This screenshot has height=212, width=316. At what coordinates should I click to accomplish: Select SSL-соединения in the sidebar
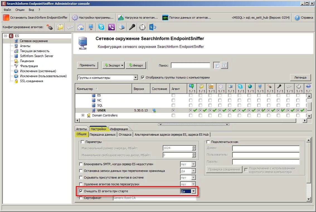(31, 81)
